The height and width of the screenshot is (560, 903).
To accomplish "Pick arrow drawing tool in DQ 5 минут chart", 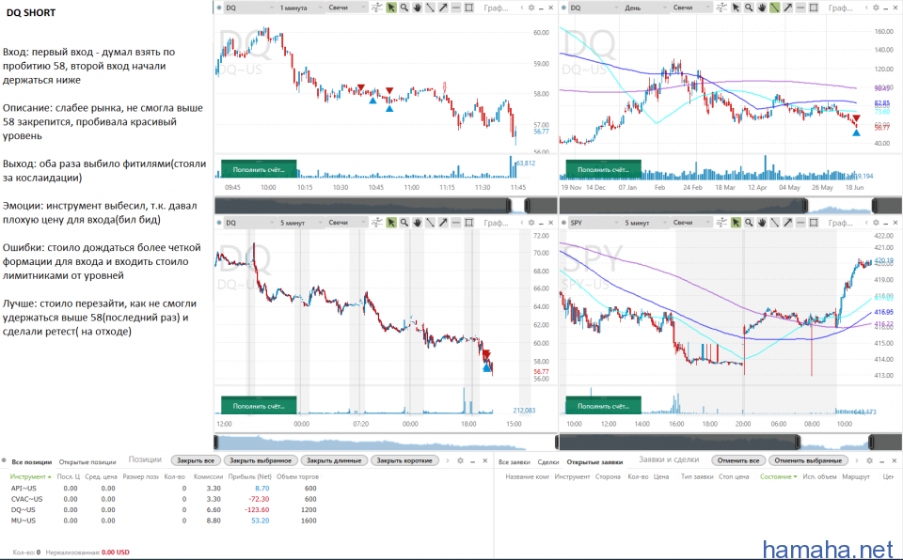I will click(x=443, y=222).
